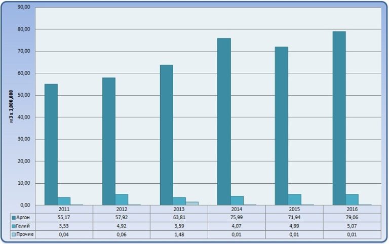Click the tall Аргон bar for 2011
This screenshot has height=244, width=389.
[51, 145]
